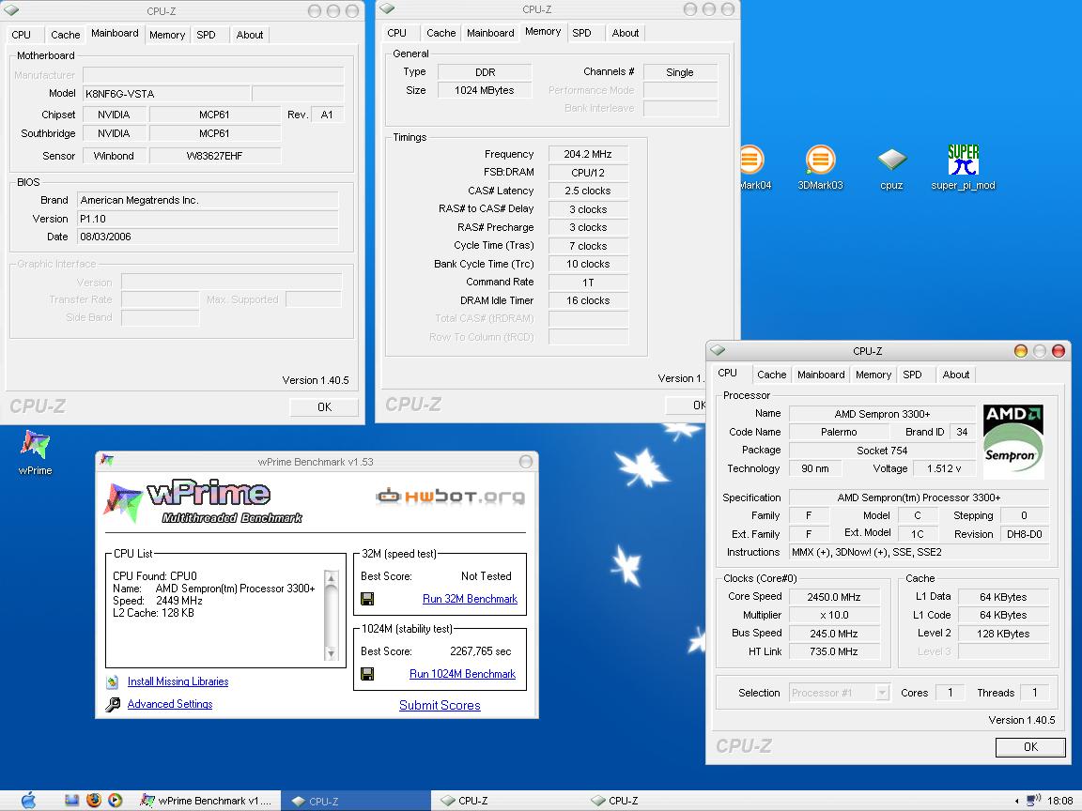The width and height of the screenshot is (1082, 811).
Task: Open Advanced Settings link
Action: coord(170,704)
